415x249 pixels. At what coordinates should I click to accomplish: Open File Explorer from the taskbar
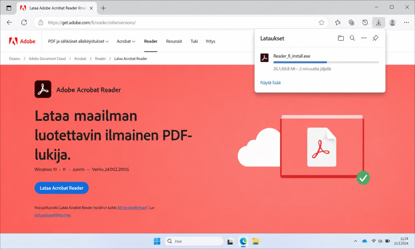(256, 241)
